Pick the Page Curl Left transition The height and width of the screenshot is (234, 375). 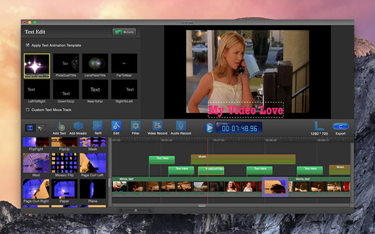(92, 163)
